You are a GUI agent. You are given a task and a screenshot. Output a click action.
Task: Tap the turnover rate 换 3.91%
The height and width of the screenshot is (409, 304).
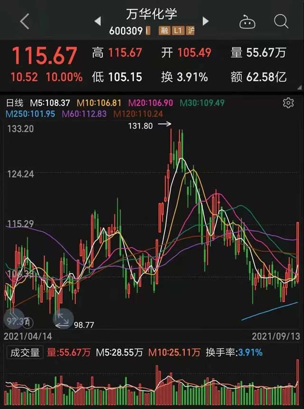pos(184,77)
